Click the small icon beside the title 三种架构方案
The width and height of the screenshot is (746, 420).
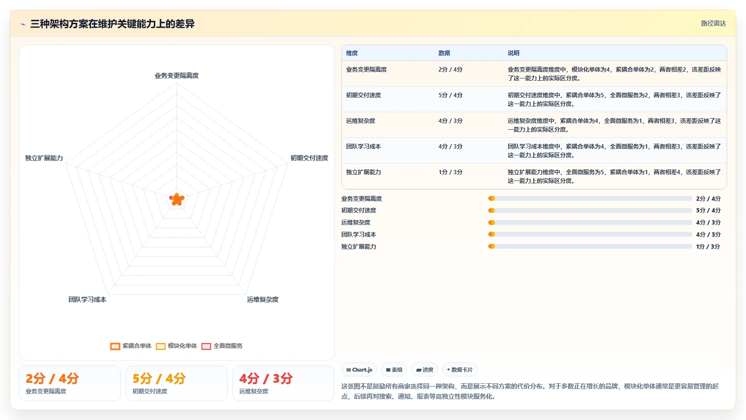(x=23, y=24)
